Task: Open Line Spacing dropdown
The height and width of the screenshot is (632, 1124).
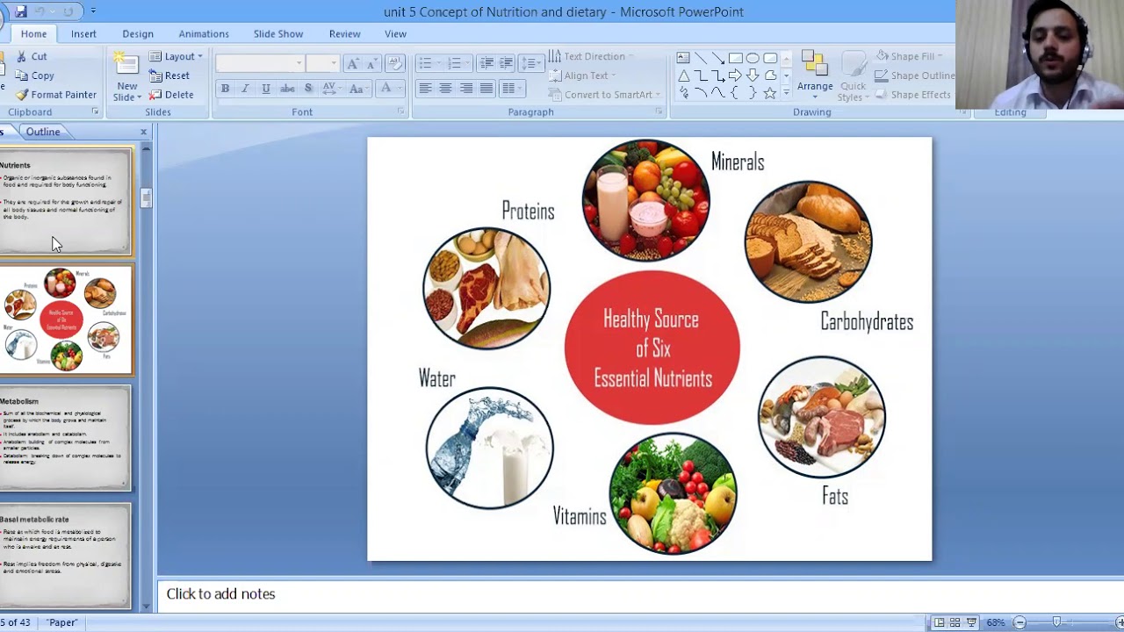Action: tap(530, 63)
